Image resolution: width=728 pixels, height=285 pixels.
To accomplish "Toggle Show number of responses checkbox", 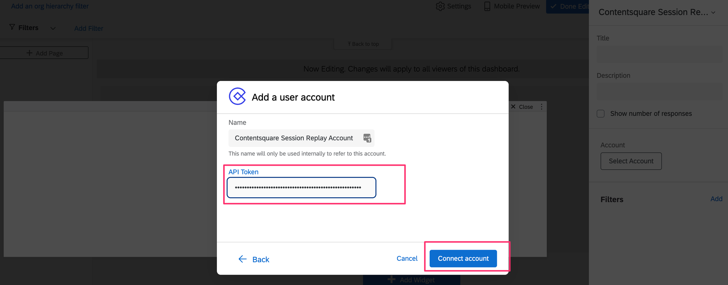I will [x=600, y=114].
